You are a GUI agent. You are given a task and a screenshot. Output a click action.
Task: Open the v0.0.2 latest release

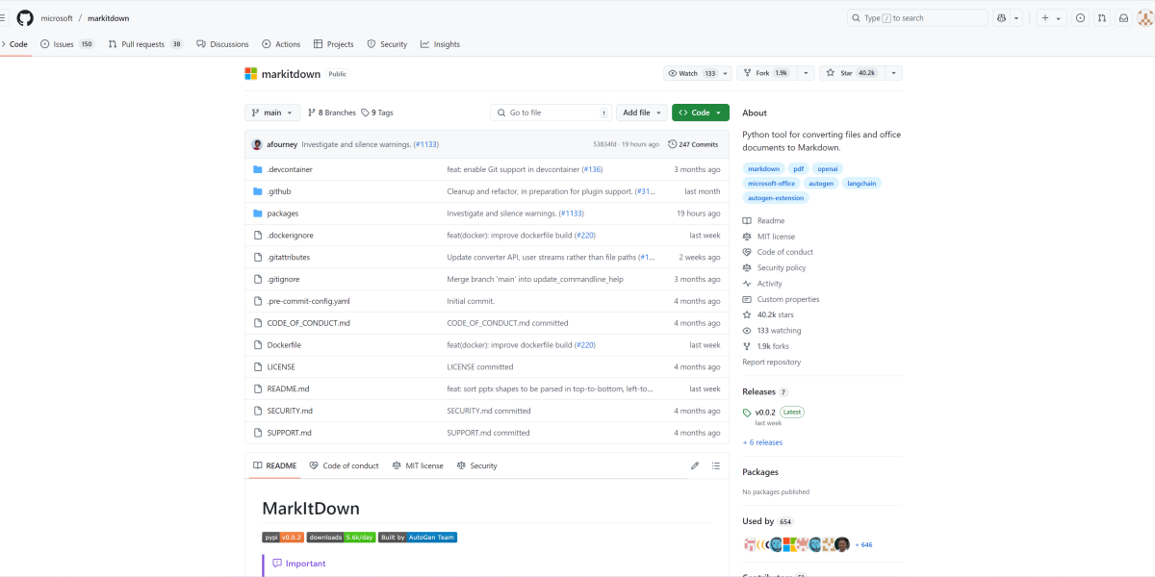(x=773, y=412)
